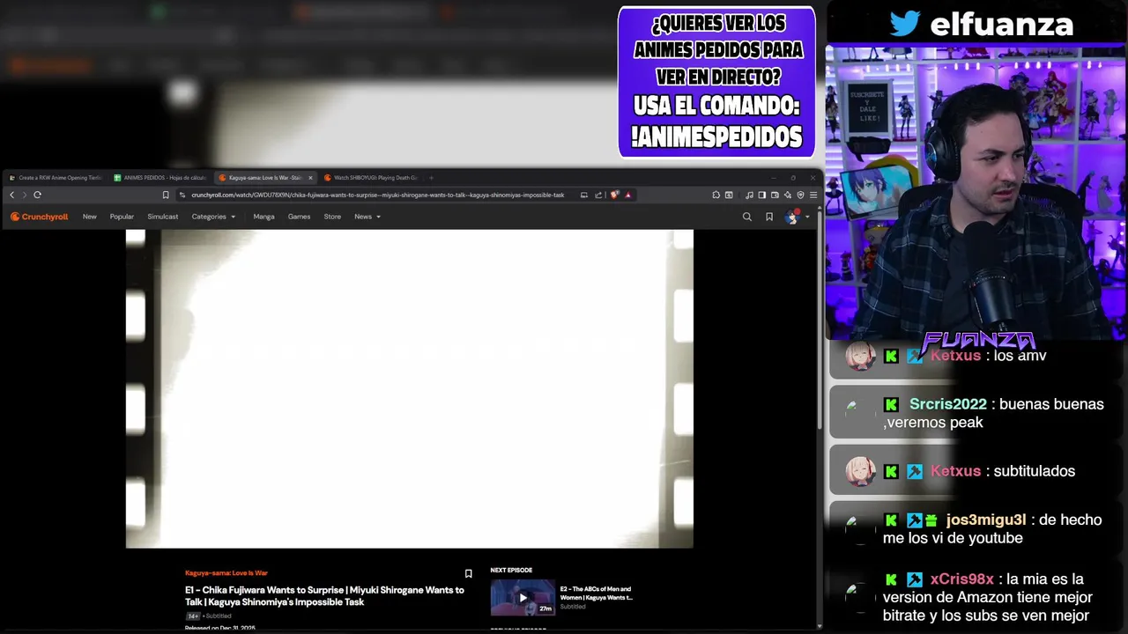Open the Brave Shields lion icon
1128x634 pixels.
click(614, 195)
